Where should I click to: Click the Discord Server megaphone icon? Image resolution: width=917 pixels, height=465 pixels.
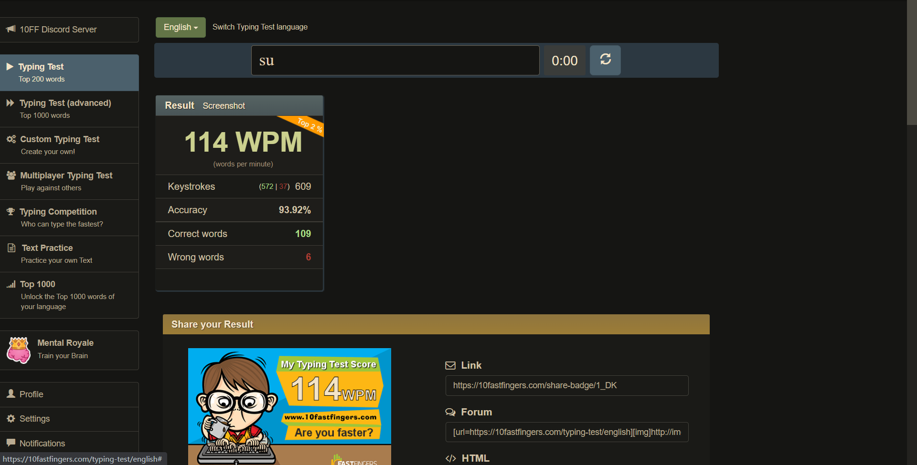pos(11,29)
